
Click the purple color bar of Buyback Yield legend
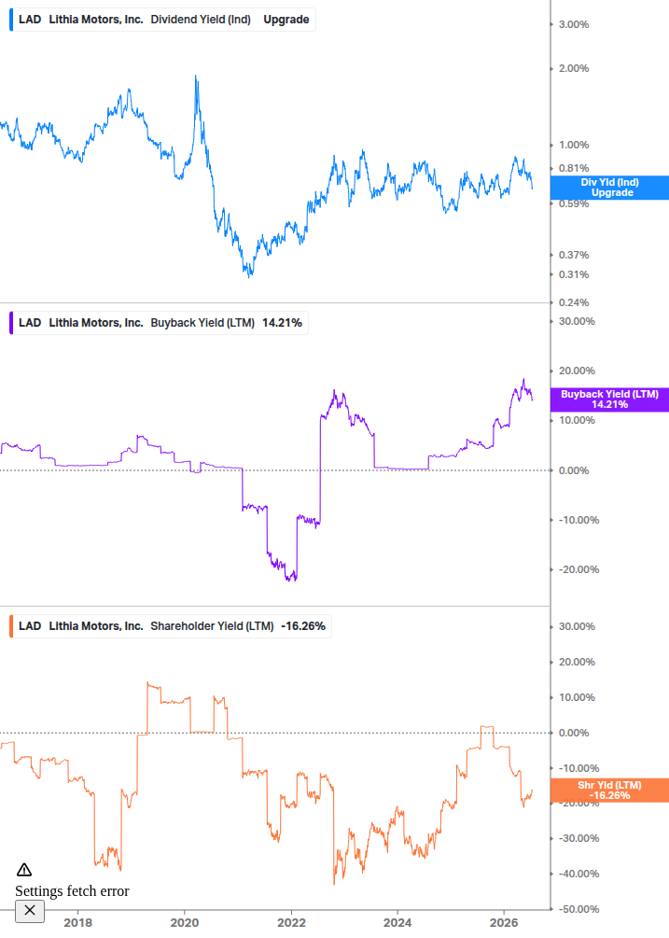coord(11,323)
